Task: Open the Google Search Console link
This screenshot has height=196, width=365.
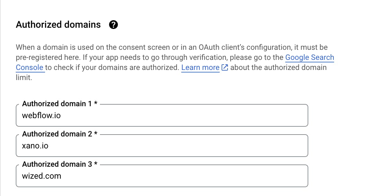Action: (x=309, y=57)
